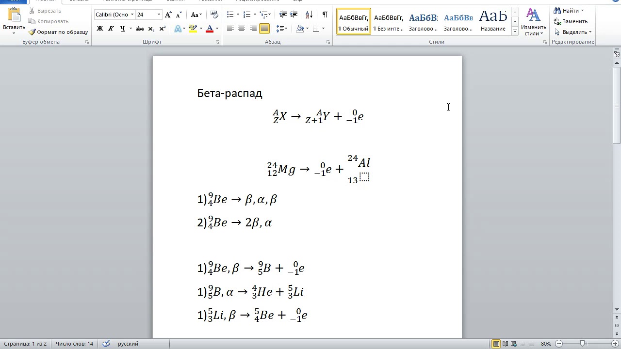This screenshot has height=349, width=621.
Task: Toggle underline Ч formatting
Action: 122,29
